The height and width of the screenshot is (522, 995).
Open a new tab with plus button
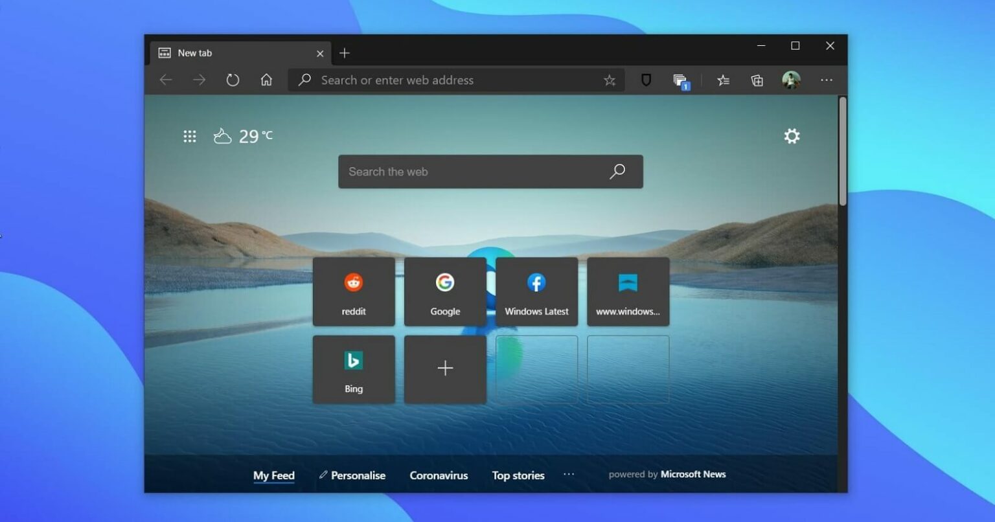(x=345, y=53)
